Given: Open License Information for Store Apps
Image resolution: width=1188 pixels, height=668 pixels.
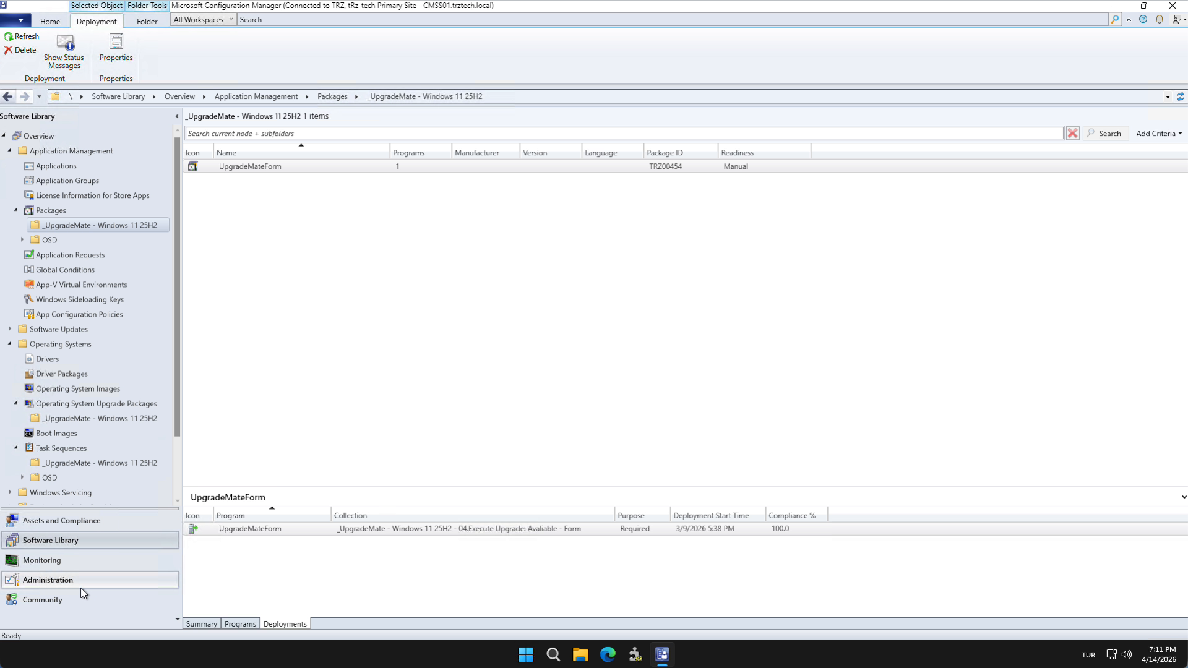Looking at the screenshot, I should pyautogui.click(x=93, y=195).
